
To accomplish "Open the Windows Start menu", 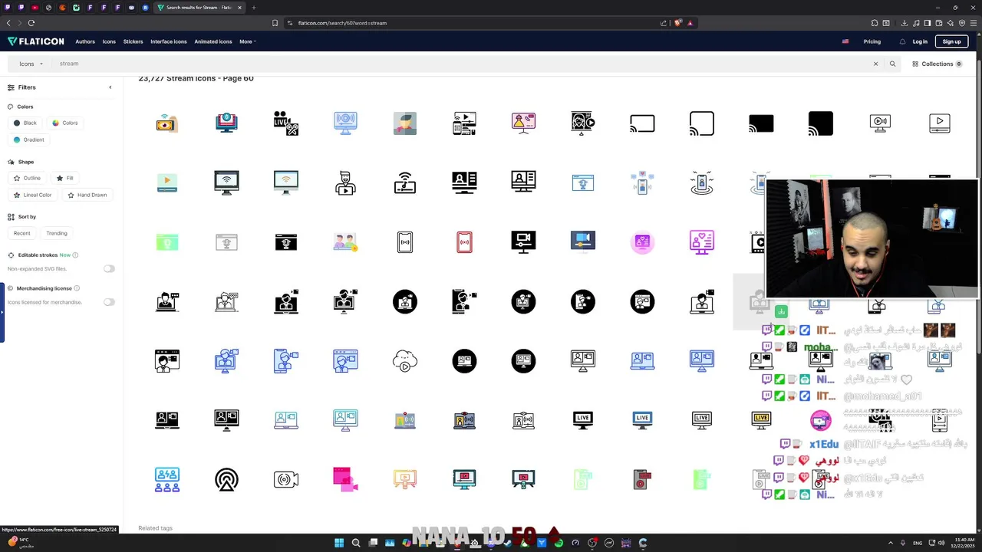I will tap(338, 543).
